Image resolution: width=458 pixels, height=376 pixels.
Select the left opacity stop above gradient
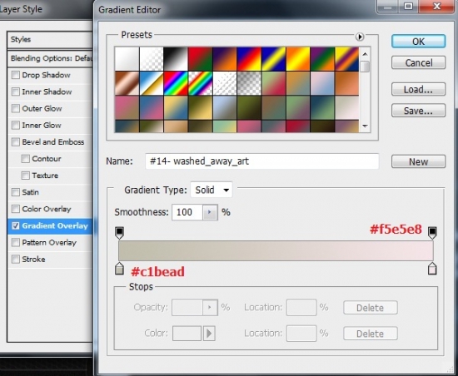119,232
